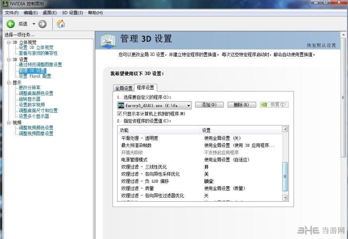Click 使用全局设置 (关) value
Viewport: 348px width, 239px height.
[222, 138]
